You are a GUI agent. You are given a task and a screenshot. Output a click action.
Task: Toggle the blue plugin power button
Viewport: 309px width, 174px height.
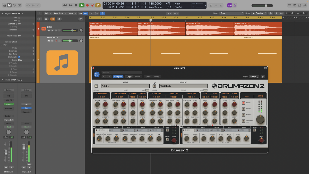(97, 74)
